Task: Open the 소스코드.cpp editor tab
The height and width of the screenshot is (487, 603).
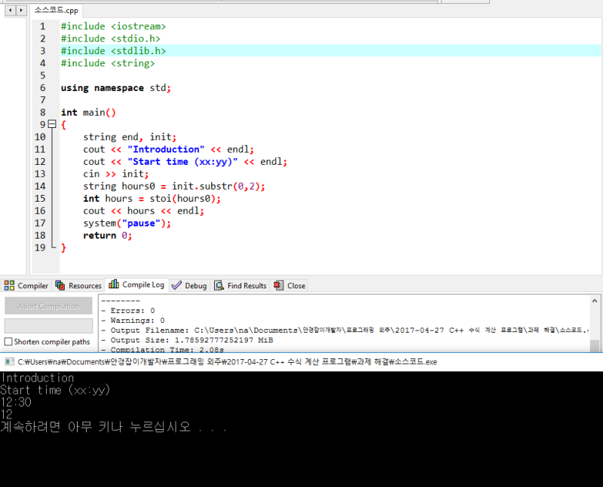Action: pos(56,11)
